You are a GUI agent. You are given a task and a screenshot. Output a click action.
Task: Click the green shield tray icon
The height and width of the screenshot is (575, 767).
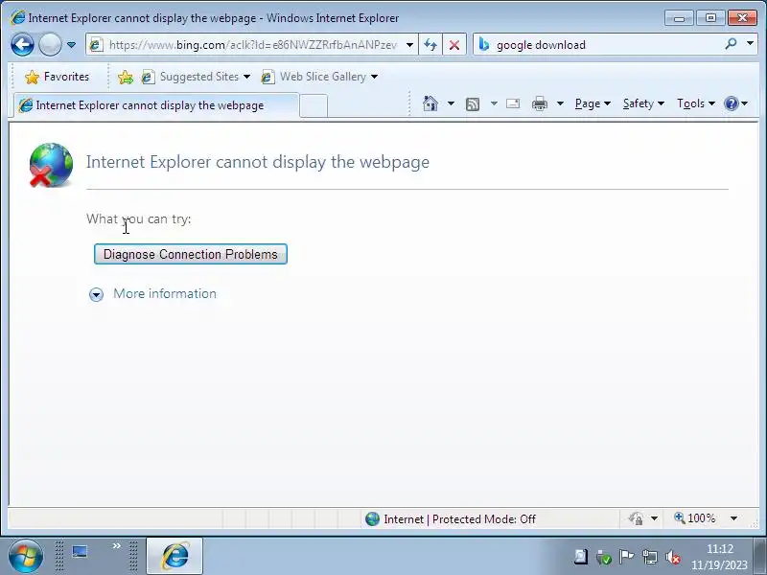[604, 557]
